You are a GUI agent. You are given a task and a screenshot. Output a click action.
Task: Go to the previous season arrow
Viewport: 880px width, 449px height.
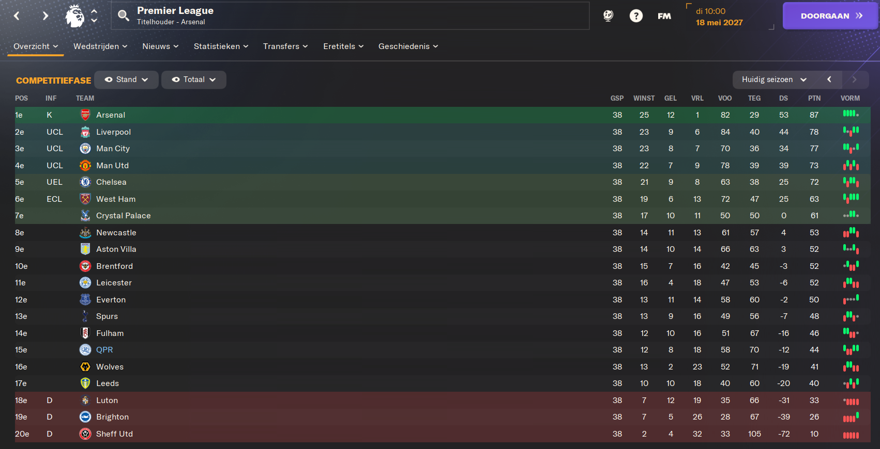tap(829, 79)
